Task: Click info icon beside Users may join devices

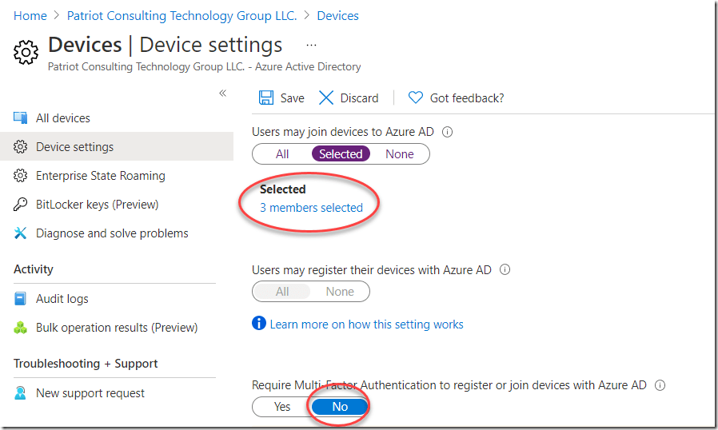Action: 448,132
